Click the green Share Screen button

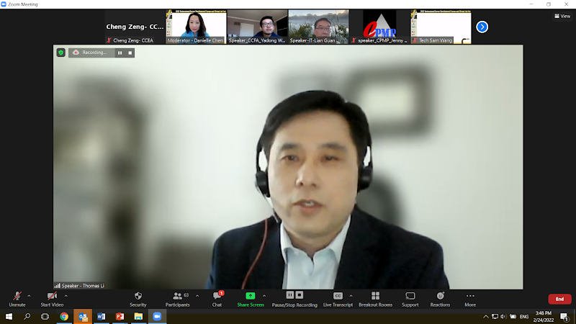tap(250, 299)
